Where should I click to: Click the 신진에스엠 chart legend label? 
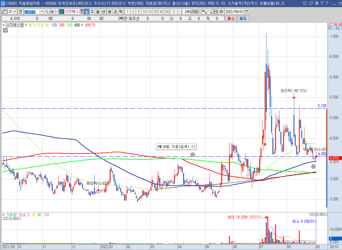pyautogui.click(x=15, y=25)
